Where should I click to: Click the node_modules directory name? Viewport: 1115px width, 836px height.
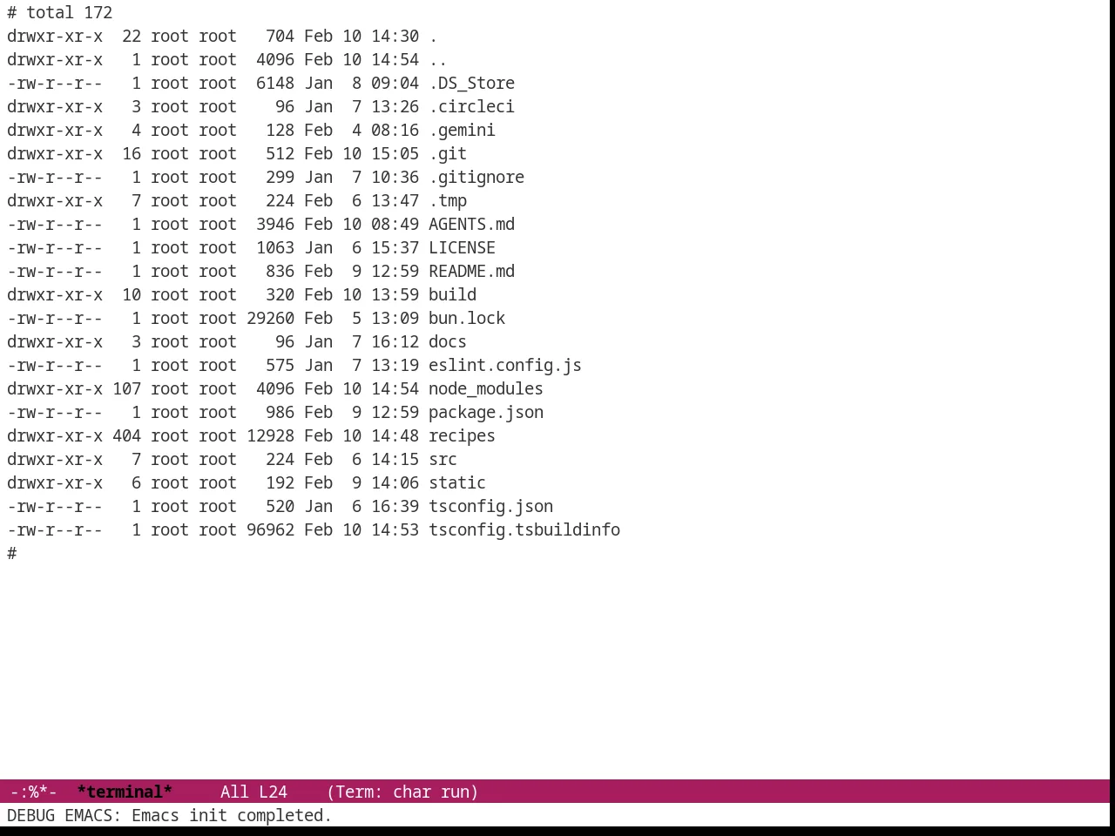pyautogui.click(x=486, y=388)
